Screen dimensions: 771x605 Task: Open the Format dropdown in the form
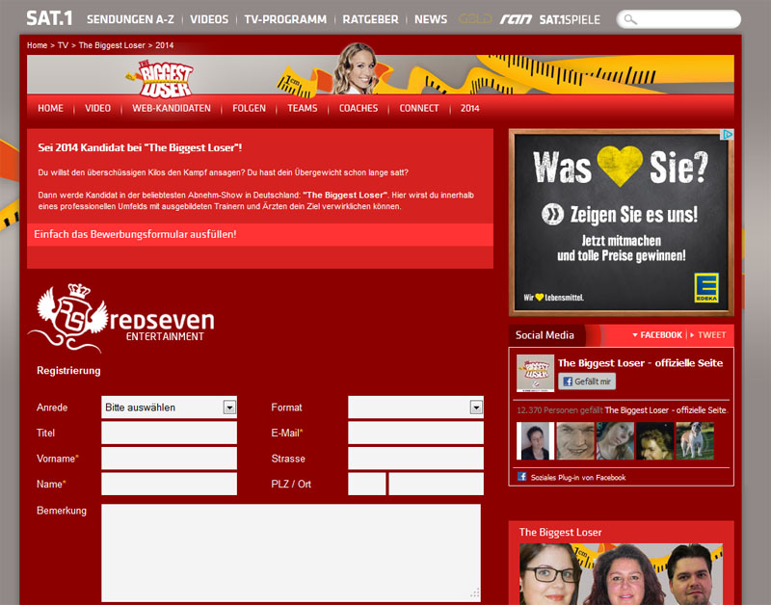tap(415, 408)
